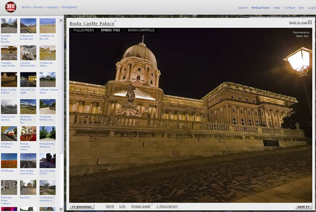Open Image page link
Viewport: 316px width, 212px height.
coord(141,206)
